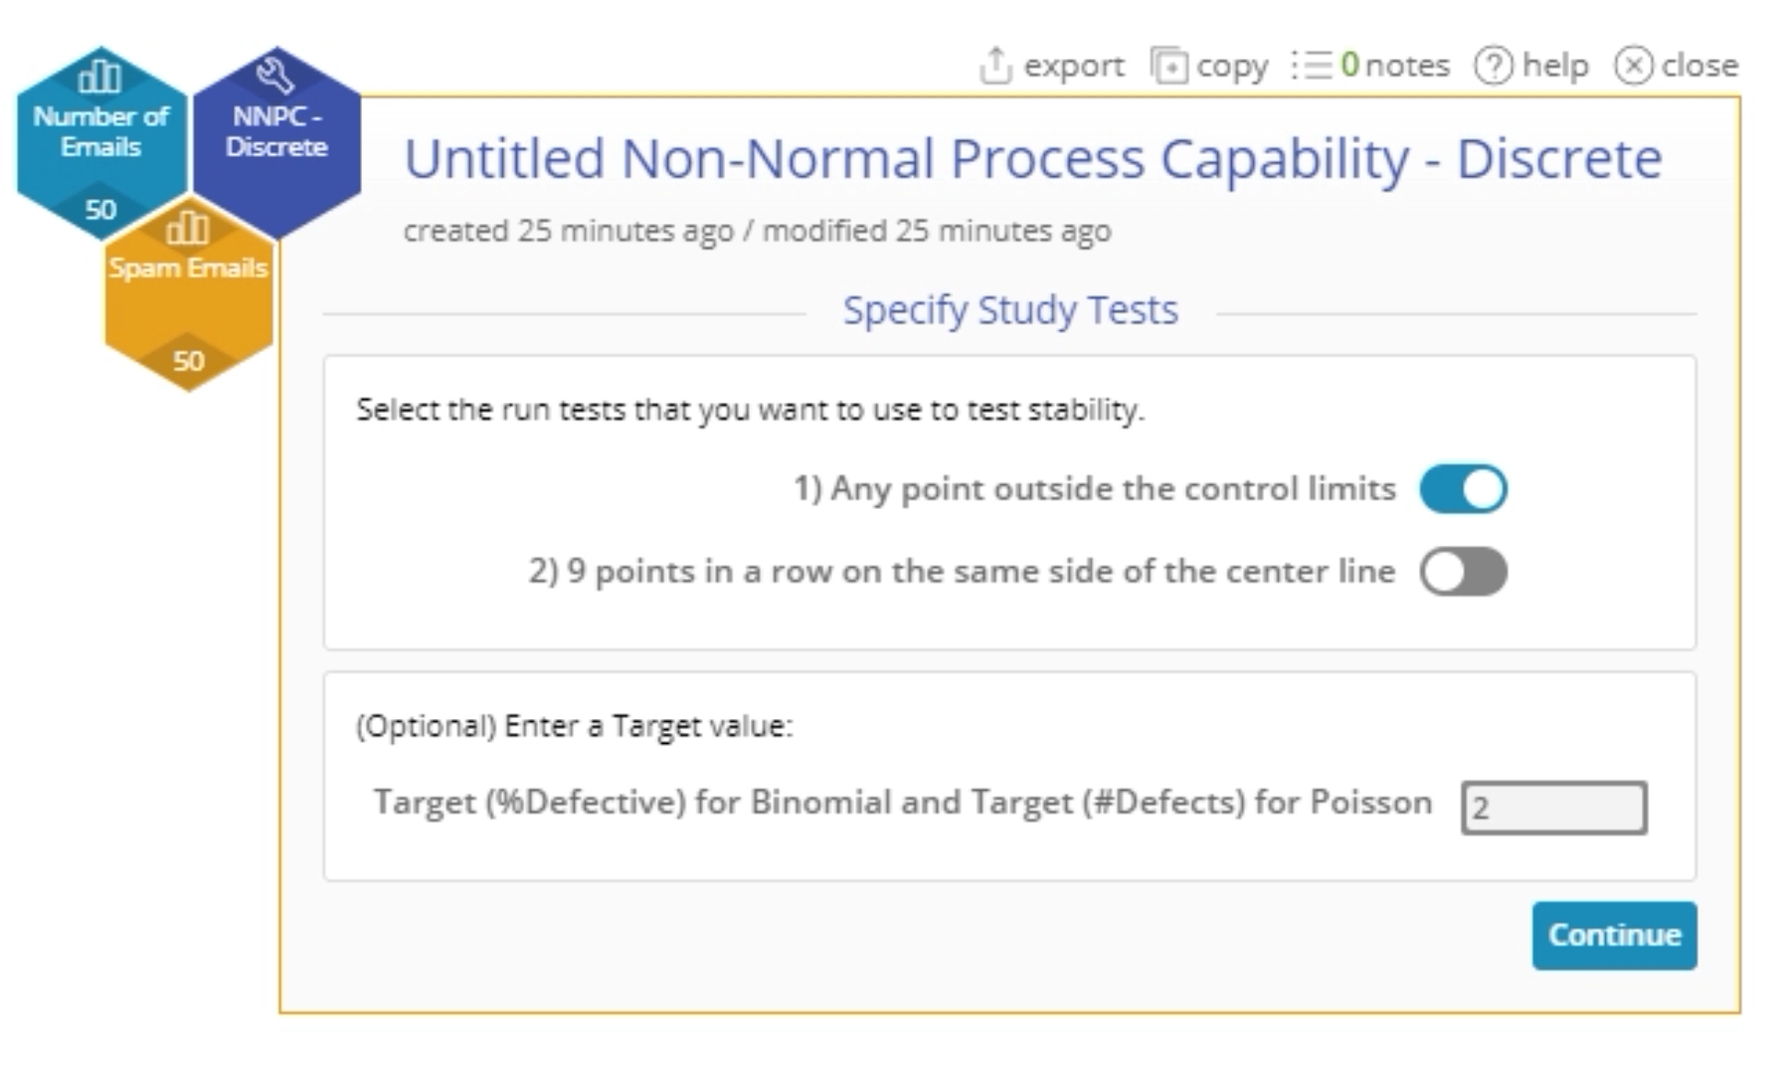Click bar chart icon on Spam Emails hexagon

[187, 228]
